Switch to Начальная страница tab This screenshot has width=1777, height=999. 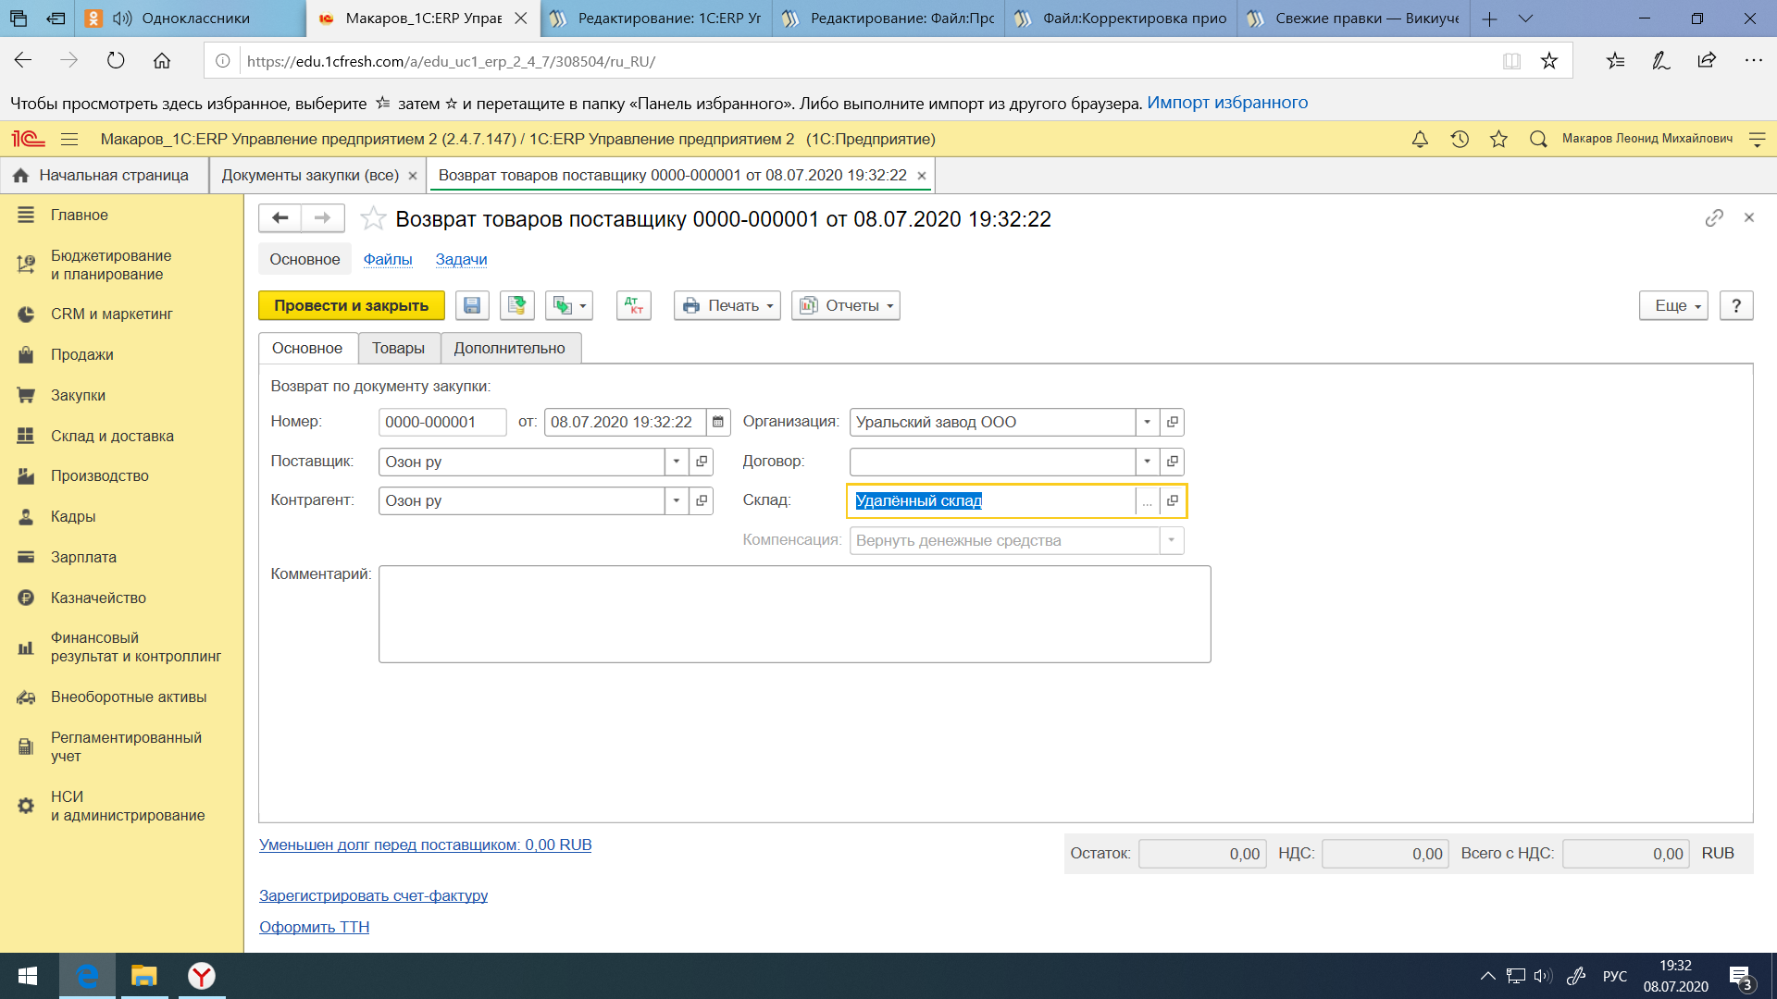click(x=102, y=175)
